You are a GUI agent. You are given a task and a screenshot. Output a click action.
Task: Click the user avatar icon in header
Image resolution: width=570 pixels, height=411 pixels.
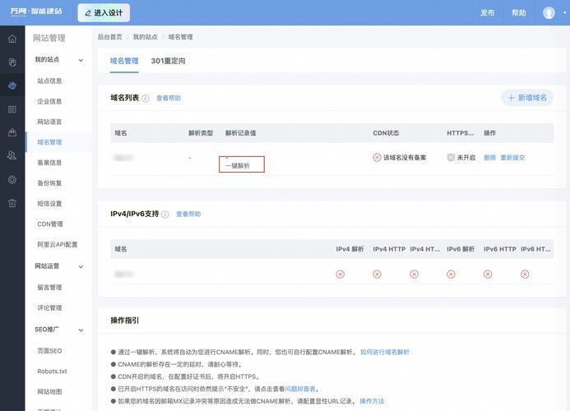(549, 12)
